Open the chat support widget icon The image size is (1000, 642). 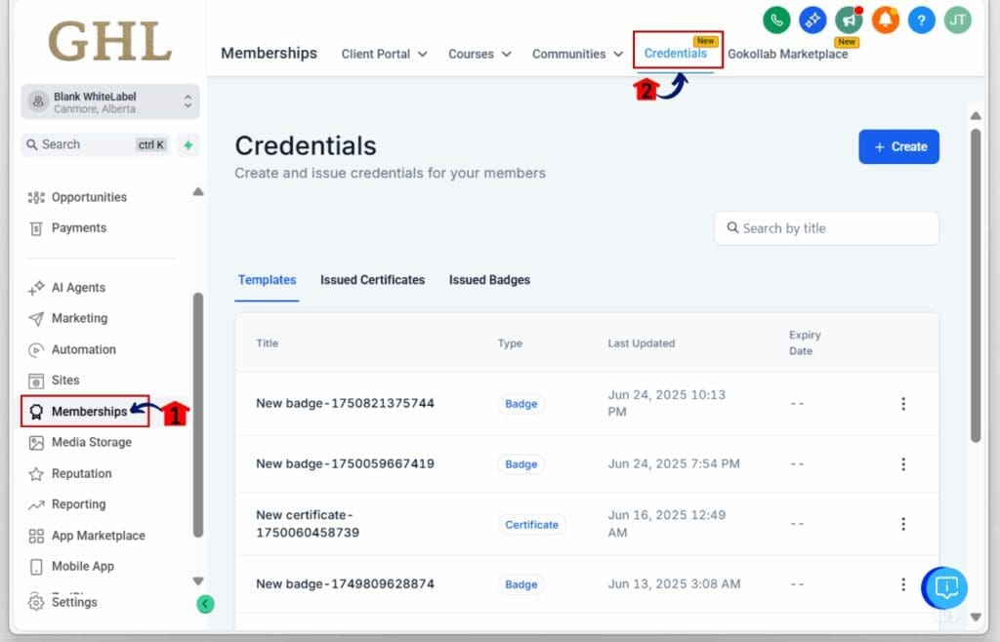pos(944,587)
